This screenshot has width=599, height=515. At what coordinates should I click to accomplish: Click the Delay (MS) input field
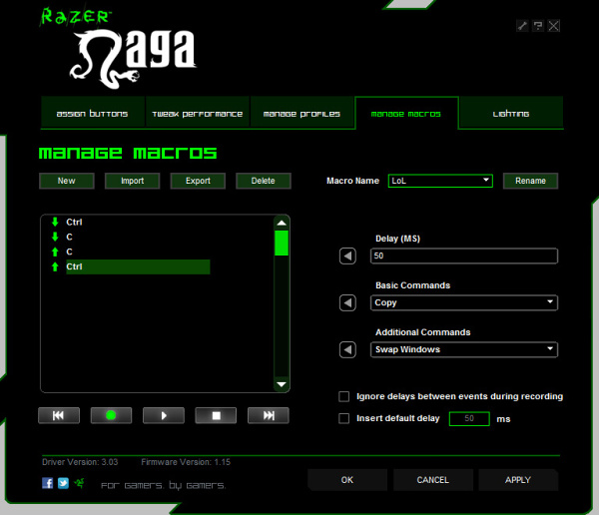(x=464, y=256)
